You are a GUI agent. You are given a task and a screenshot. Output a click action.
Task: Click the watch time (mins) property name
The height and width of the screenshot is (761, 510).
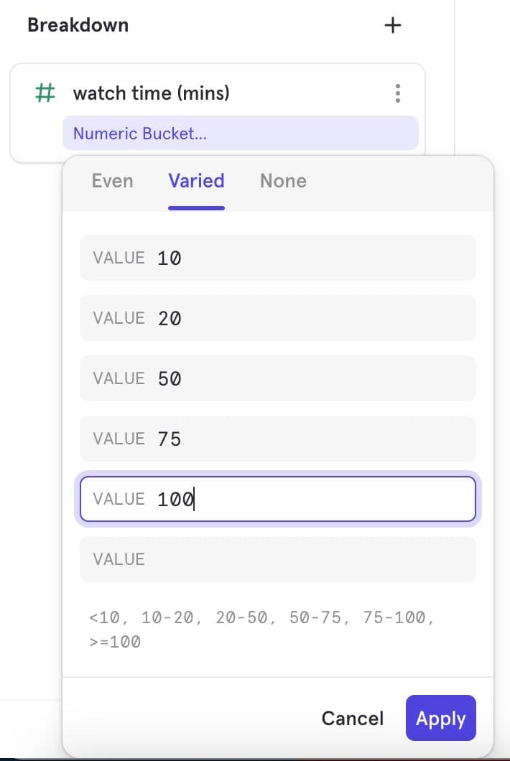(x=151, y=93)
